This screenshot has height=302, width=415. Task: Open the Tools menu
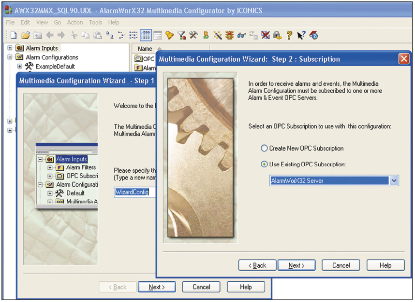pyautogui.click(x=96, y=23)
